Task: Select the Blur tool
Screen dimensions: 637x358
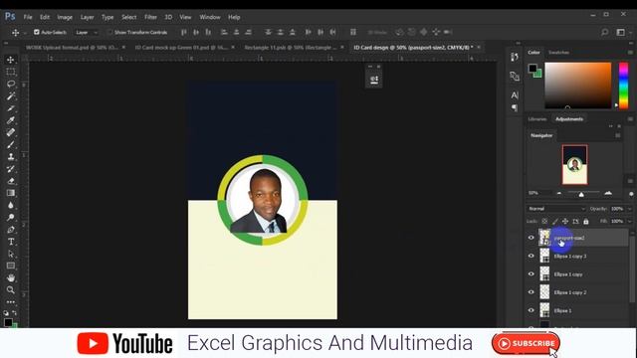Action: point(11,206)
